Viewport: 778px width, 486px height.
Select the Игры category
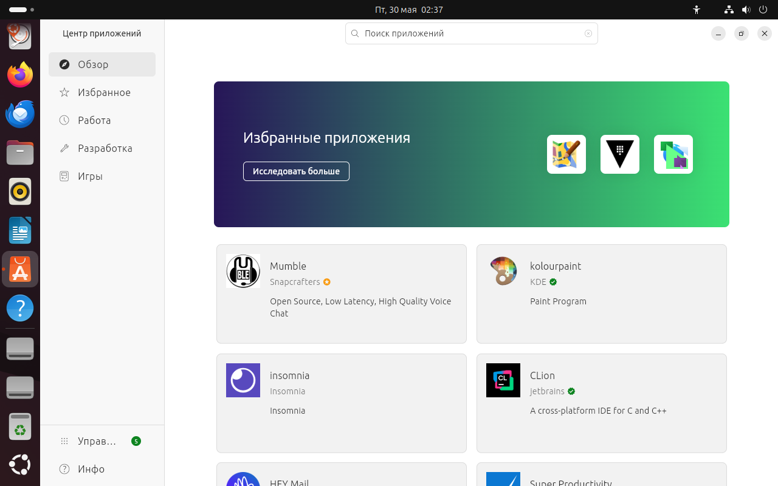coord(102,176)
